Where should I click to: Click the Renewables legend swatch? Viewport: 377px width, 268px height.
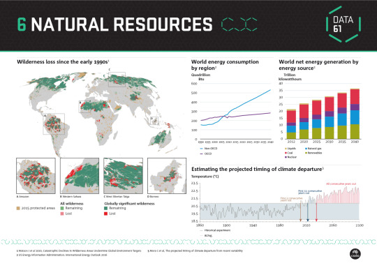(306, 153)
